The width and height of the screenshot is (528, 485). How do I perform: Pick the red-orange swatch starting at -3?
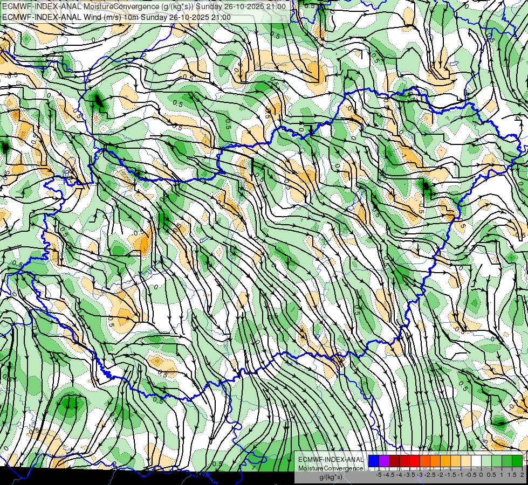click(425, 461)
